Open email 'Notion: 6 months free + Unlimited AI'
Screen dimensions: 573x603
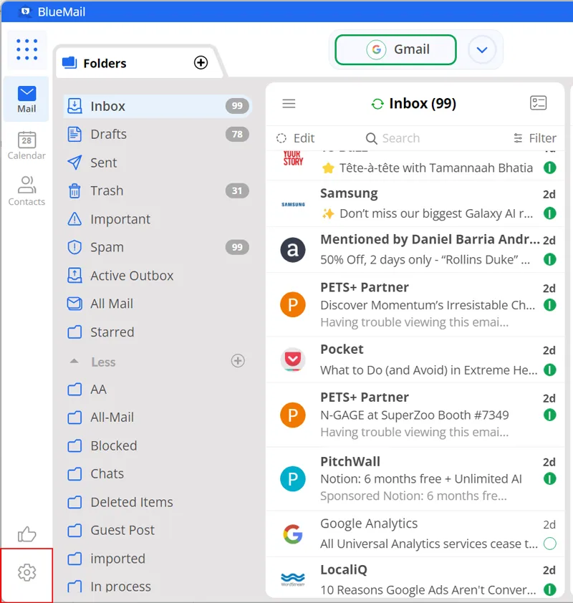click(x=415, y=479)
